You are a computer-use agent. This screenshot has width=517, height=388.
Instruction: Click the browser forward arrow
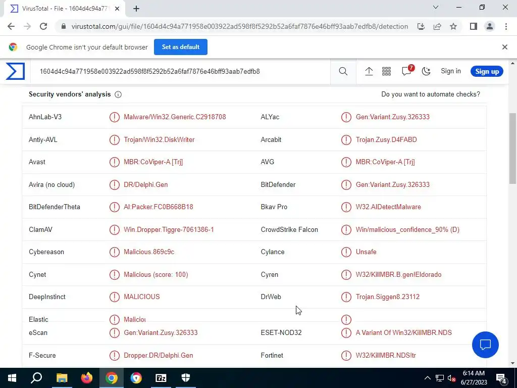tap(27, 26)
